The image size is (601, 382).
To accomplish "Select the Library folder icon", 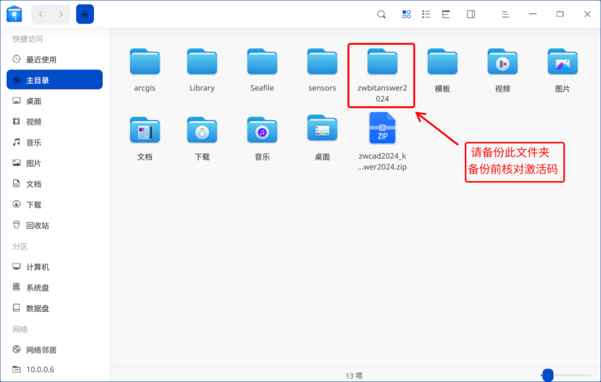I will [202, 61].
